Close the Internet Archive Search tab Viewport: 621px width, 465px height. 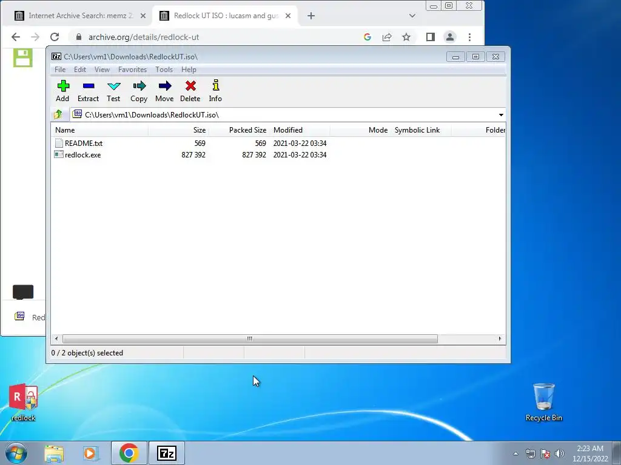143,16
